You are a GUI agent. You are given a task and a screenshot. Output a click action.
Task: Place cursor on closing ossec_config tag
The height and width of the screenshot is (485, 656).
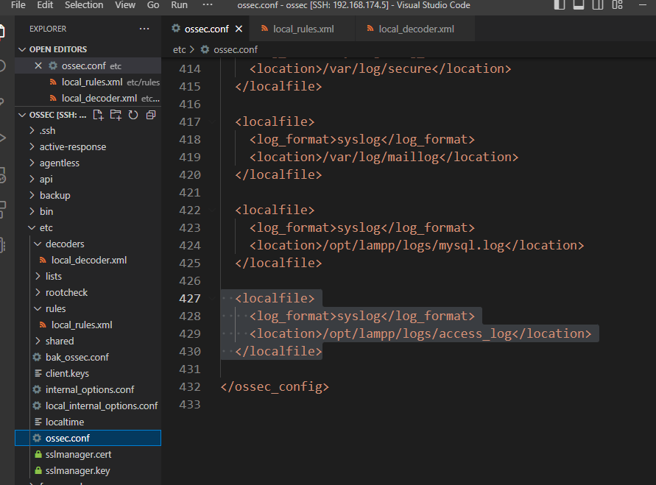(275, 386)
